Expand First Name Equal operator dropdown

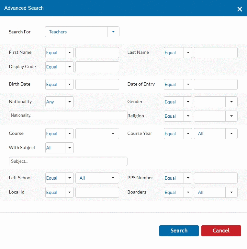[60, 53]
